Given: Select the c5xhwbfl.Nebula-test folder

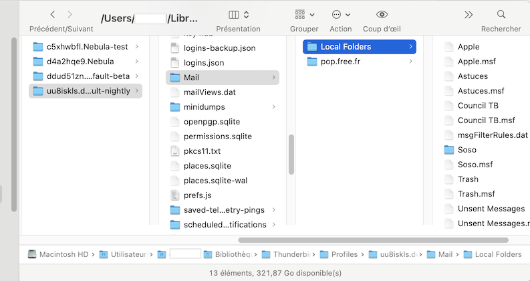Looking at the screenshot, I should coord(86,47).
